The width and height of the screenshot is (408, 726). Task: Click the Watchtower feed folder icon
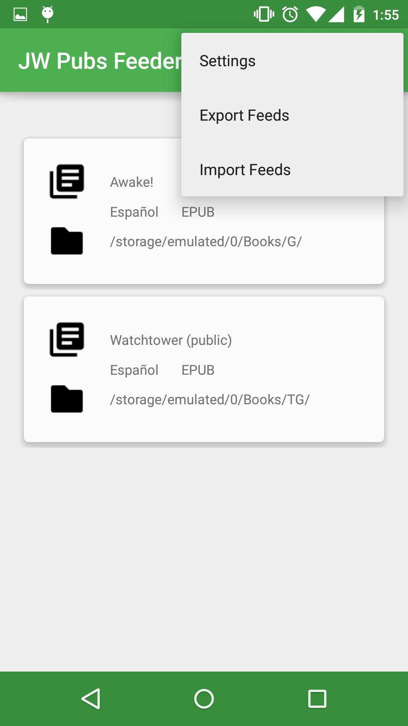coord(67,399)
